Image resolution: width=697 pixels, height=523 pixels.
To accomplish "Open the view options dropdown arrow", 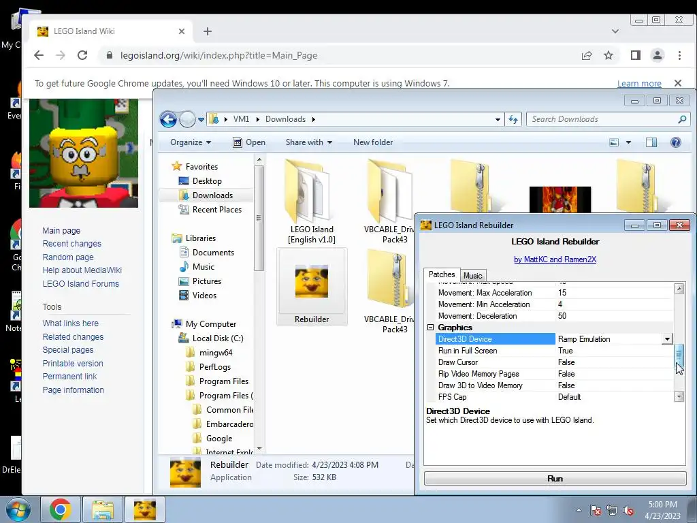I will [628, 142].
